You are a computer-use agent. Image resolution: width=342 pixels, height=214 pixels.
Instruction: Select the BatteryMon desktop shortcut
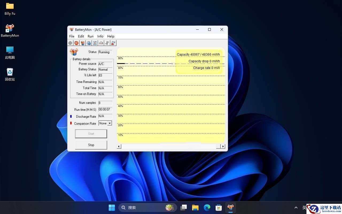pyautogui.click(x=10, y=30)
